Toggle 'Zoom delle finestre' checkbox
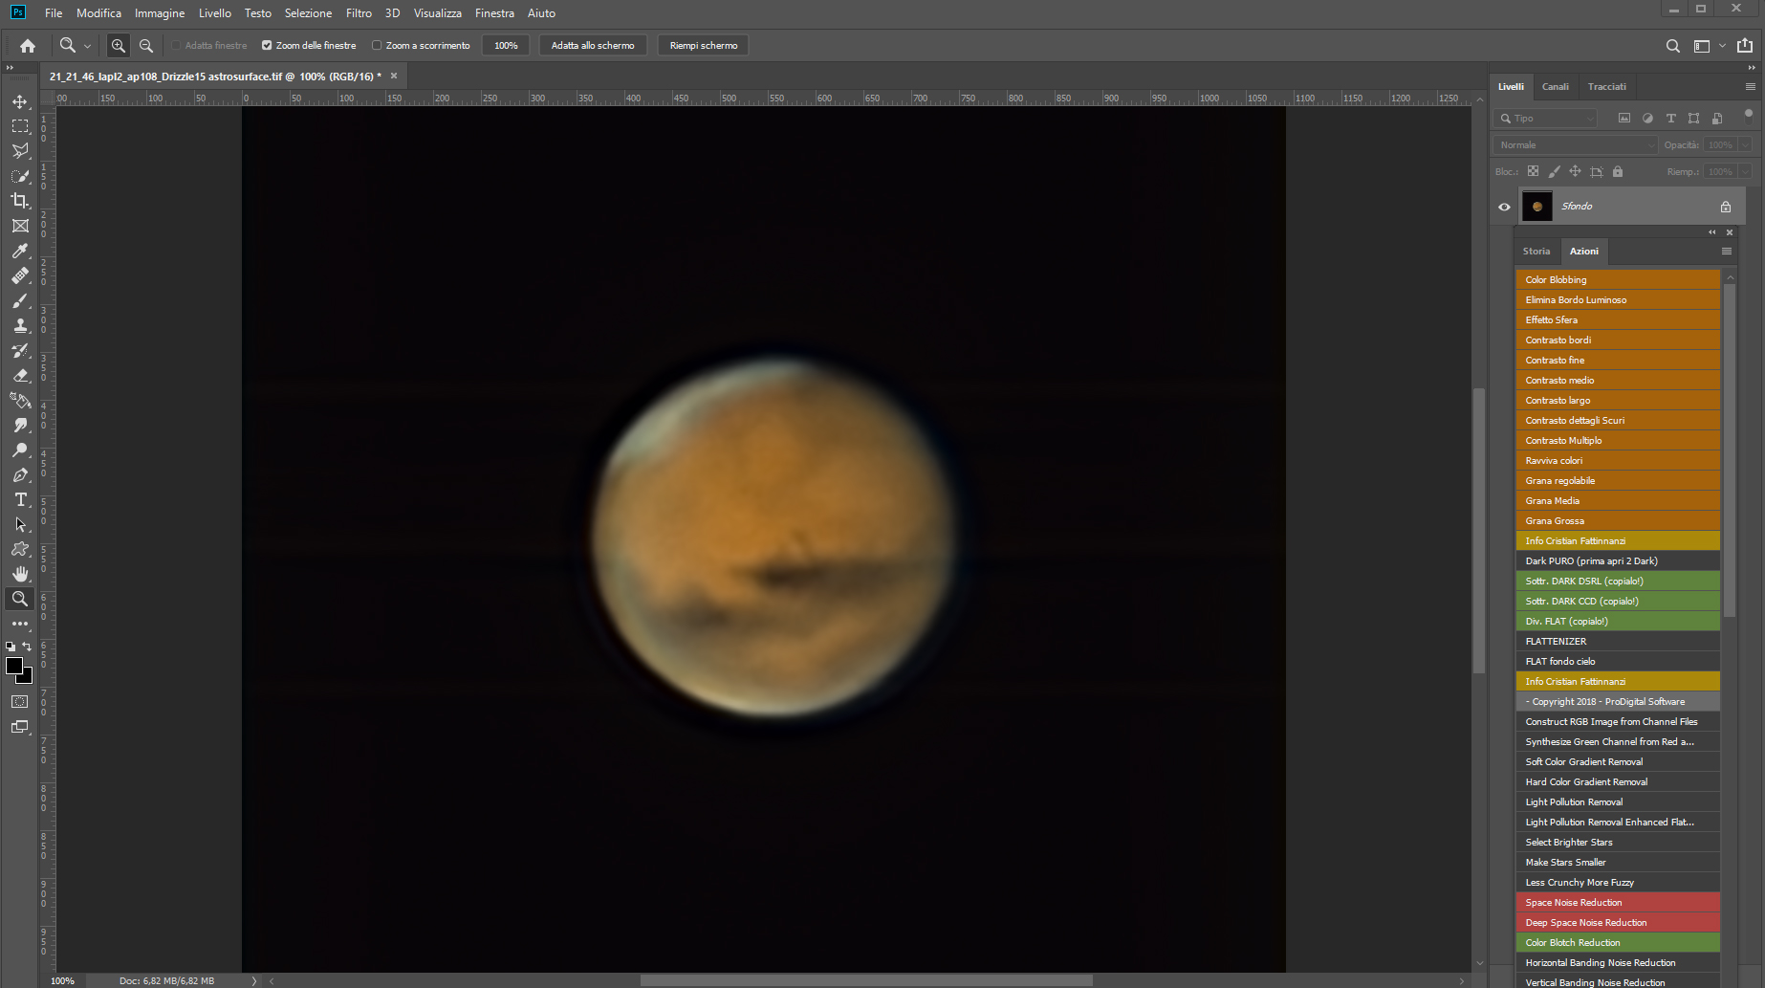The image size is (1765, 988). [x=267, y=45]
